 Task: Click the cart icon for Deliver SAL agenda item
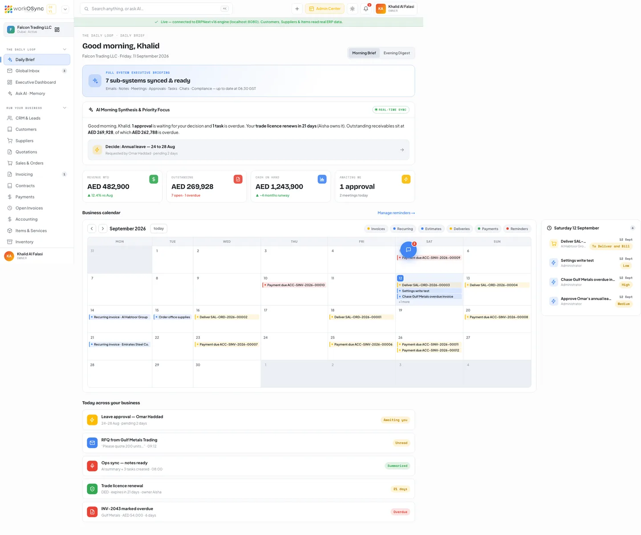click(x=553, y=243)
